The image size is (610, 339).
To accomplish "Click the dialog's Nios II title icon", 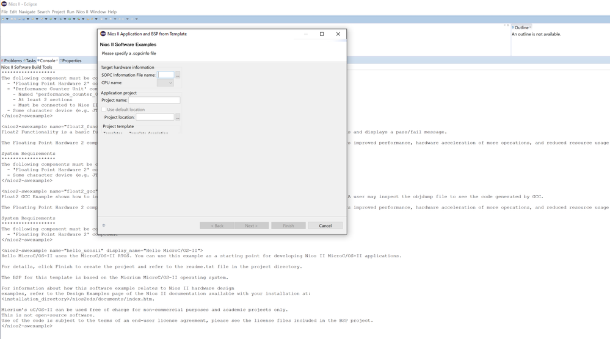I will point(103,34).
